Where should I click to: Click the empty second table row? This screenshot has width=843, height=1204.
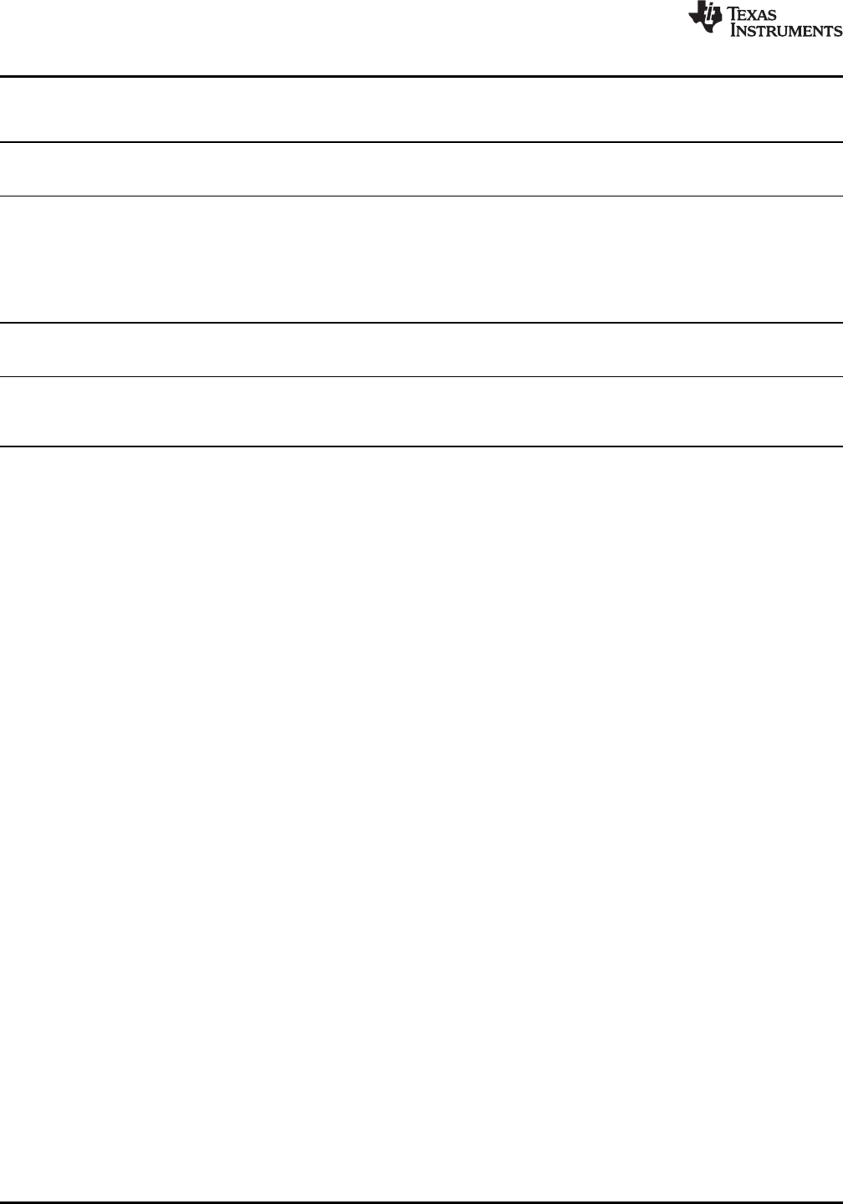tap(421, 170)
